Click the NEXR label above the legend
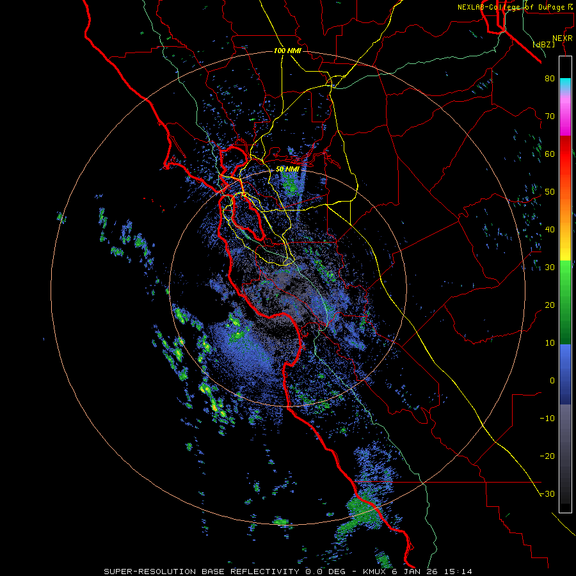This screenshot has height=576, width=576. 562,38
